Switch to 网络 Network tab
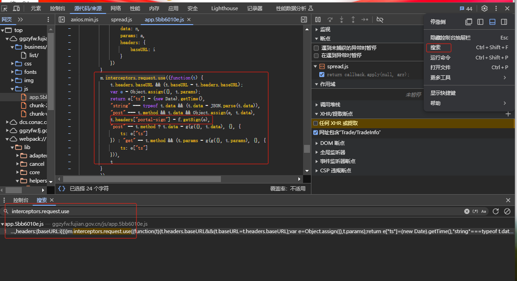 pos(116,8)
